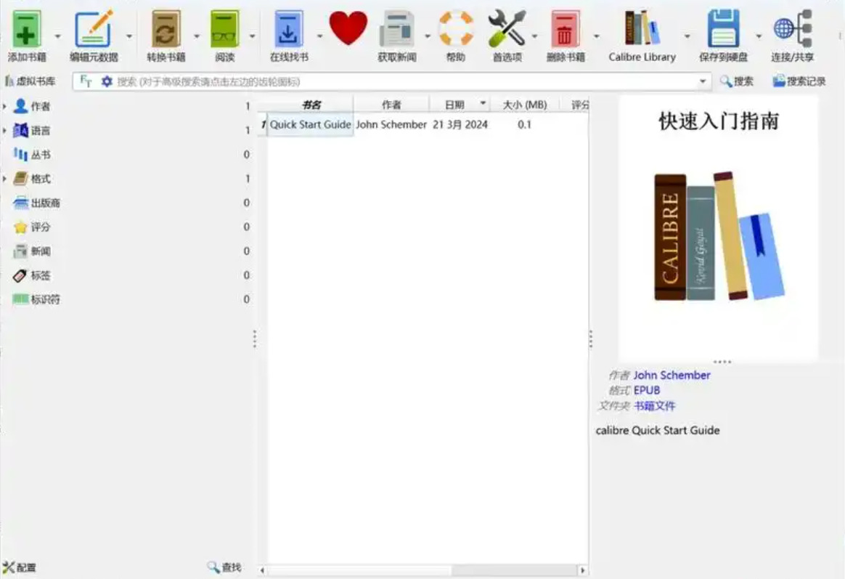Click Save to disk (保存到硬盘) floppy icon

723,30
